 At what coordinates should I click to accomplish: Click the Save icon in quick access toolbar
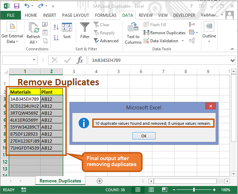[x=17, y=6]
